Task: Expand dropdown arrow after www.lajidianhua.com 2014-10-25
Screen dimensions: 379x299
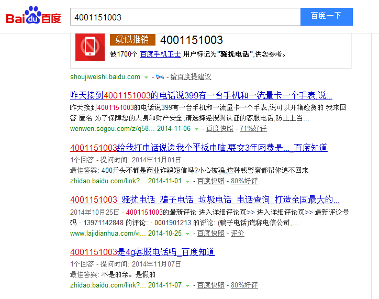Action: tap(187, 234)
